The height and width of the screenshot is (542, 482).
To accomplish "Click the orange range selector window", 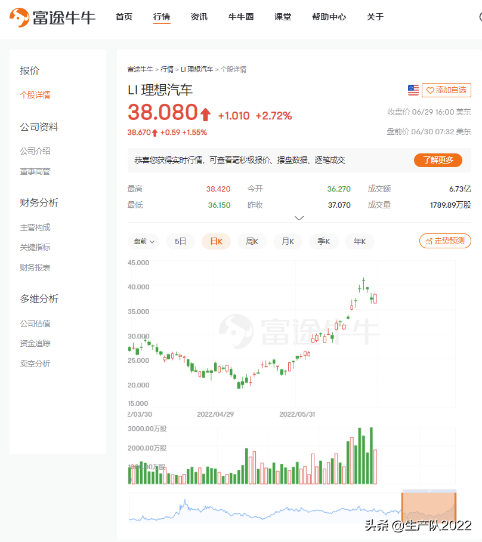I will click(x=429, y=507).
